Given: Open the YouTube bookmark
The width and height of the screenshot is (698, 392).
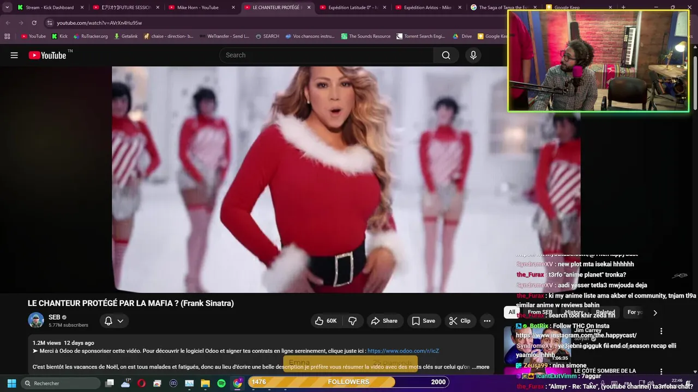Looking at the screenshot, I should coord(33,36).
